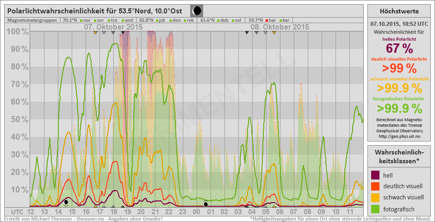
Task: Click the black triangle marker under 07. Oktober
Action: click(x=123, y=32)
